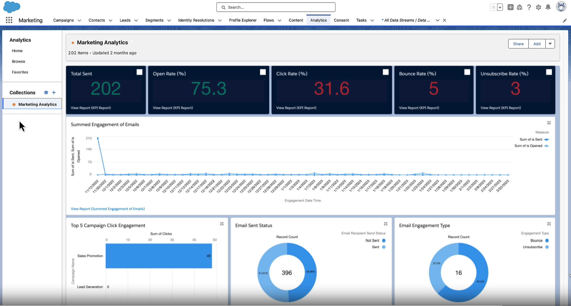This screenshot has height=306, width=571.
Task: Check the Unsubscribe Rate (%) card checkbox
Action: coord(549,72)
